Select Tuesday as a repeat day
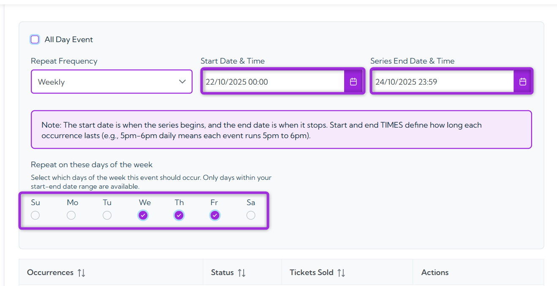This screenshot has height=286, width=557. (107, 215)
